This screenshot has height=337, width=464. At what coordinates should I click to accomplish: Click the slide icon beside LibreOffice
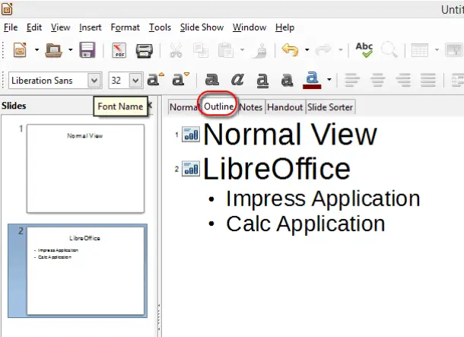191,169
